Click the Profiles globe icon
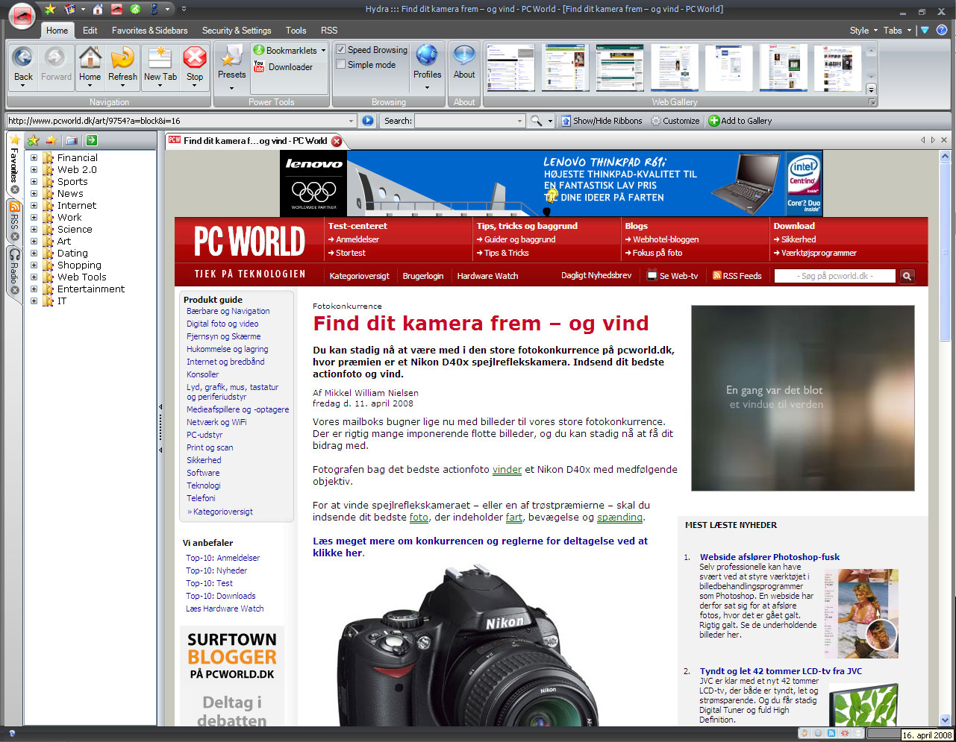The height and width of the screenshot is (742, 956). click(427, 58)
